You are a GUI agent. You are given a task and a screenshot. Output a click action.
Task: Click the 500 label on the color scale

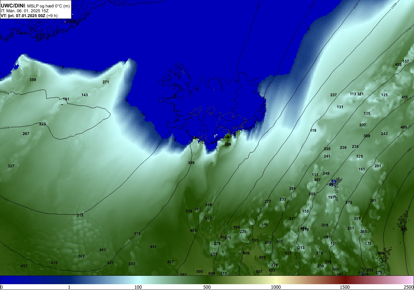pos(207,287)
